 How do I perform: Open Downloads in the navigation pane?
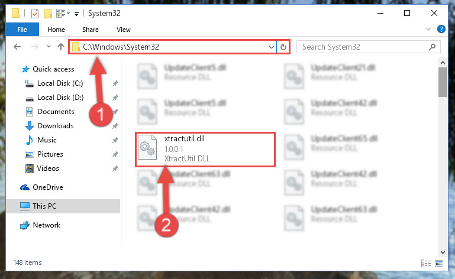click(x=56, y=126)
